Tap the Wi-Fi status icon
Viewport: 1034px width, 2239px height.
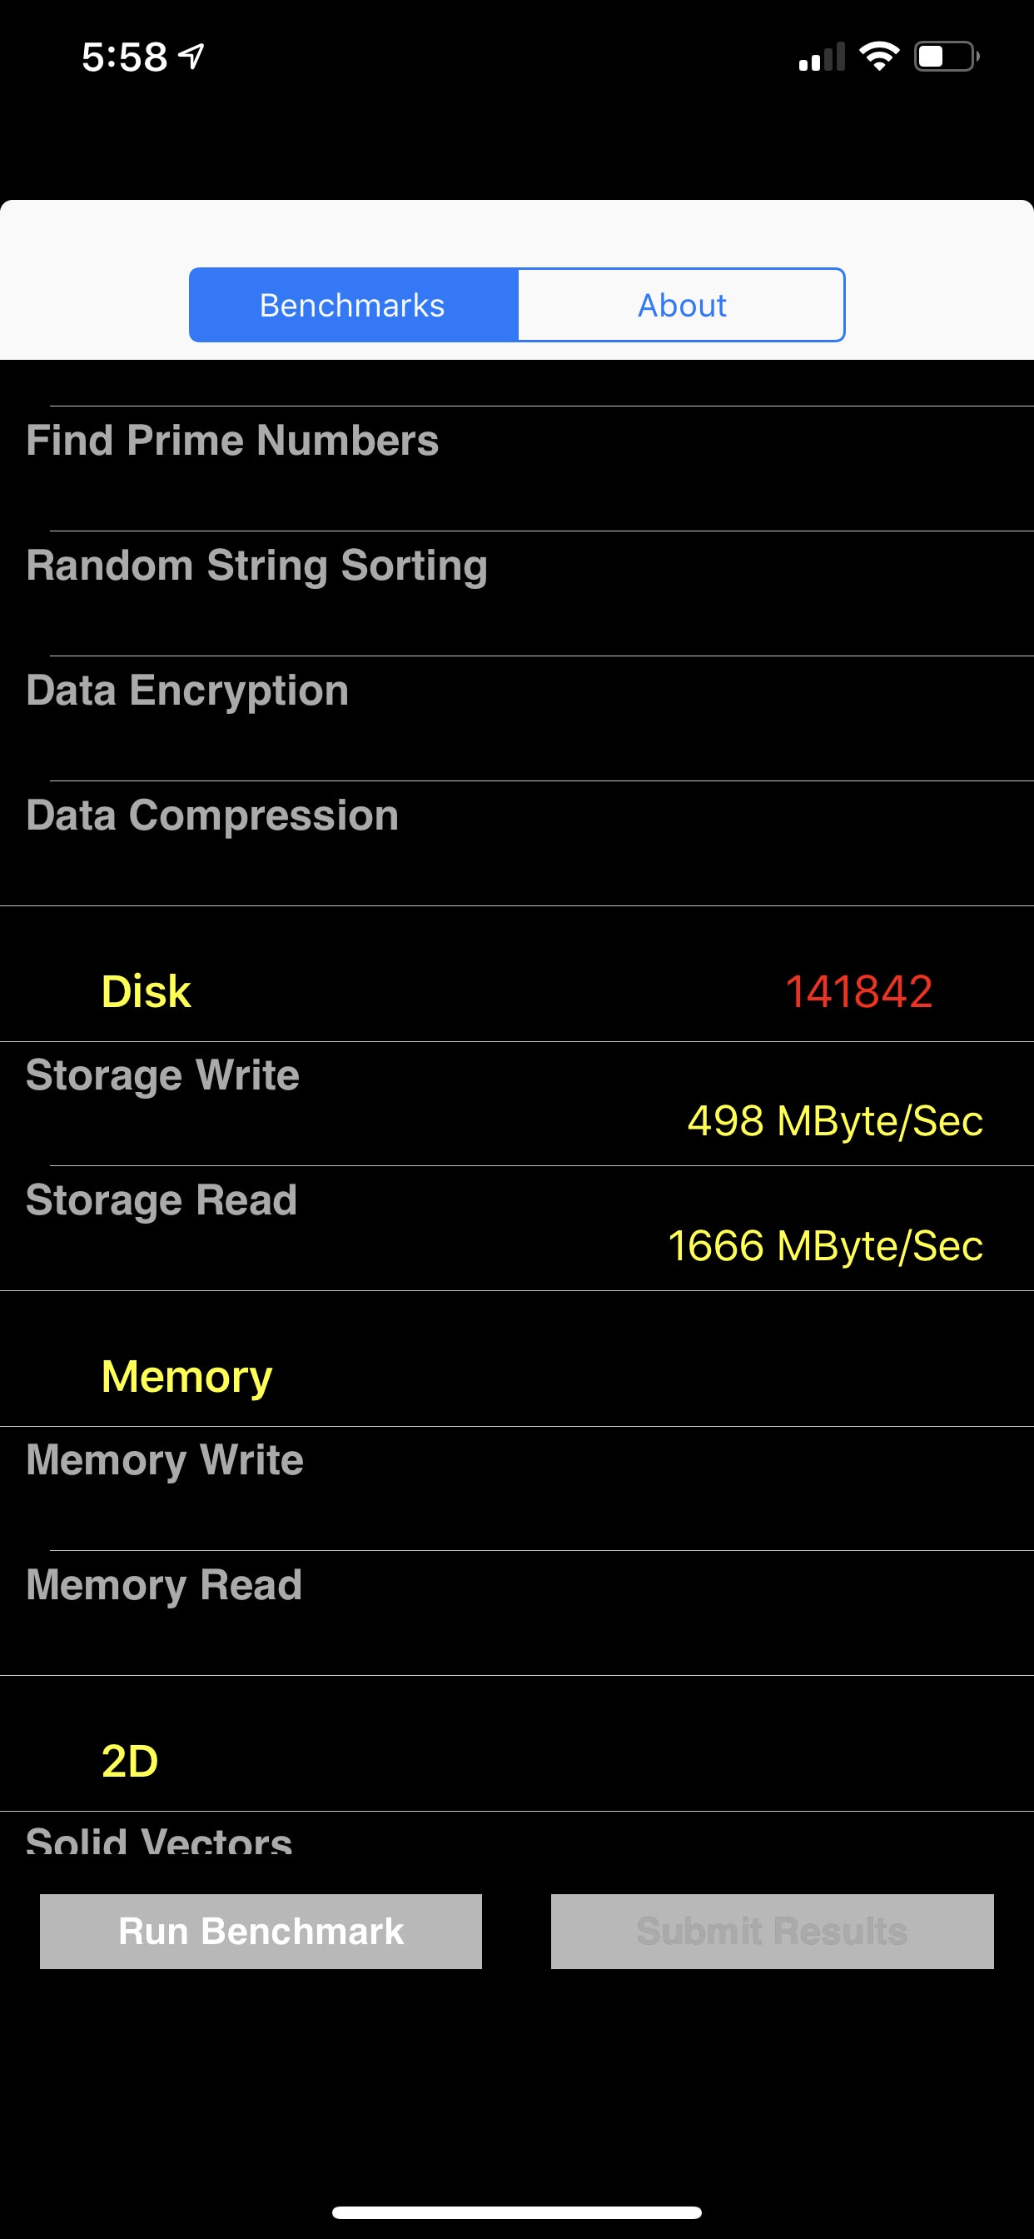tap(878, 57)
